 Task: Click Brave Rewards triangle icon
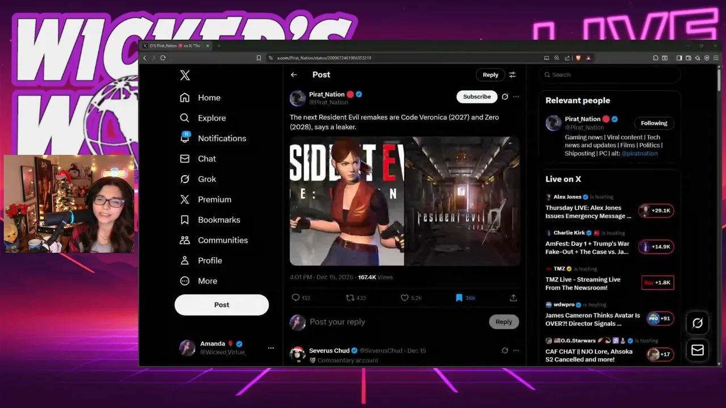click(588, 58)
